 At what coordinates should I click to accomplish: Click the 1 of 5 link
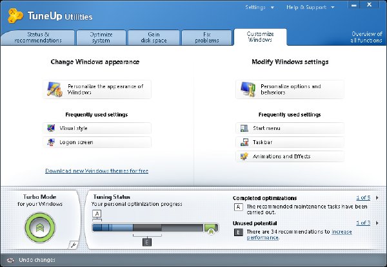[363, 198]
